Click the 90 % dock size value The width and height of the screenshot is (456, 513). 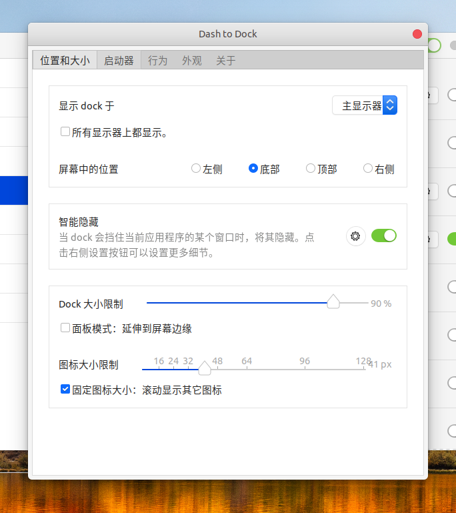pos(381,304)
